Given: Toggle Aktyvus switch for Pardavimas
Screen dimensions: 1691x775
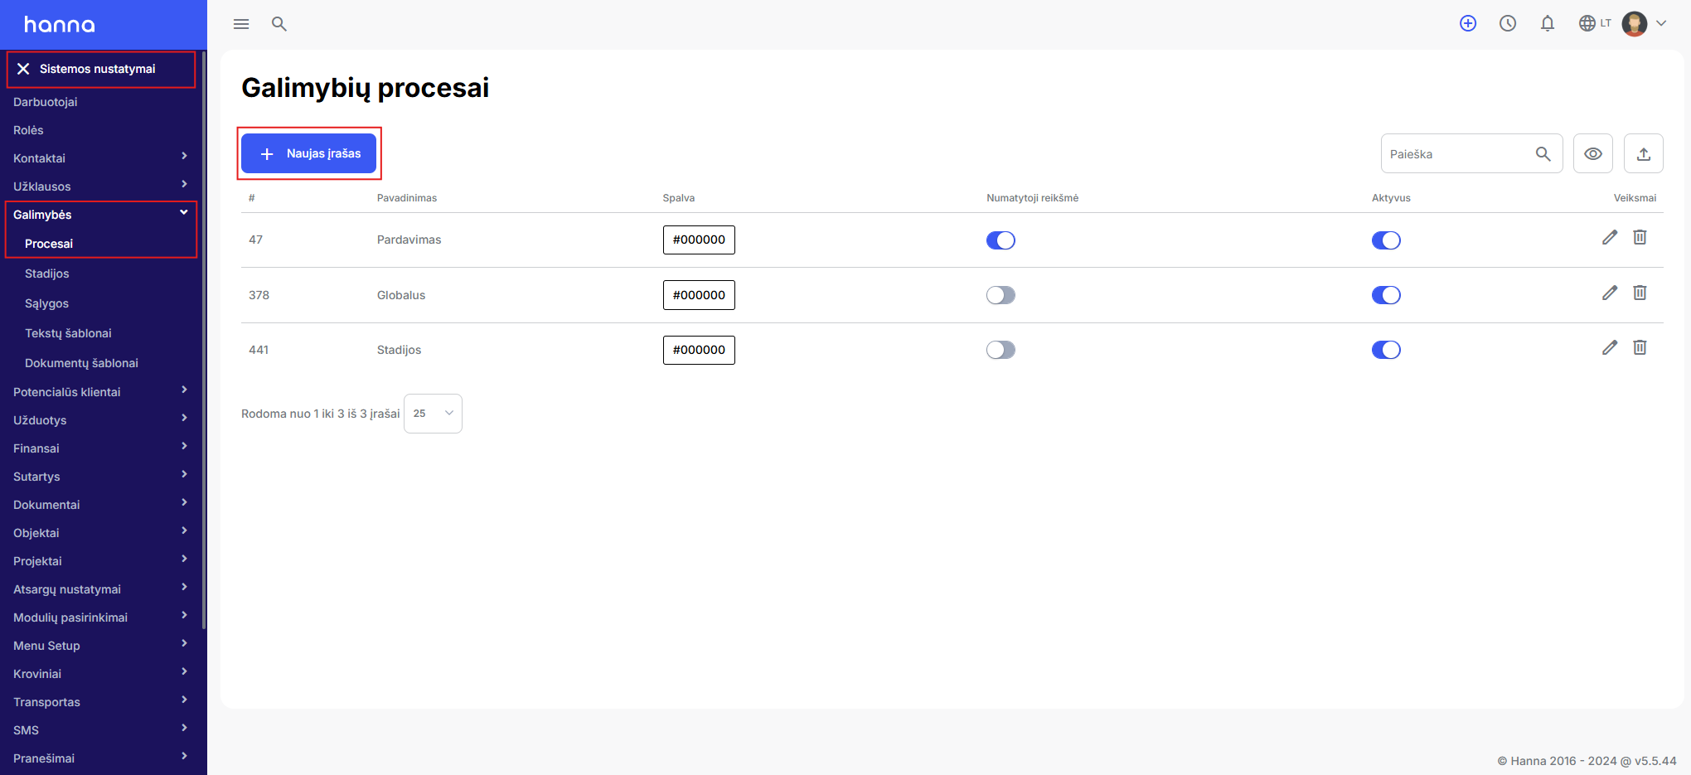Looking at the screenshot, I should (1386, 240).
